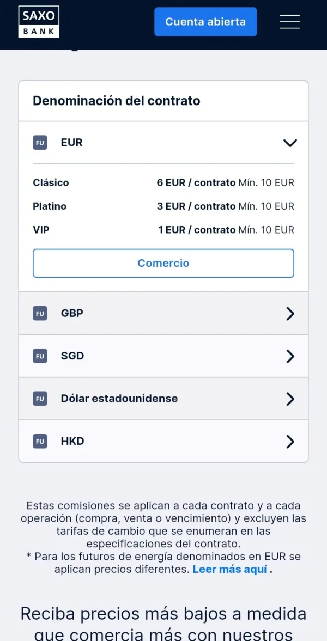Click the Saxo Bank logo

click(39, 22)
